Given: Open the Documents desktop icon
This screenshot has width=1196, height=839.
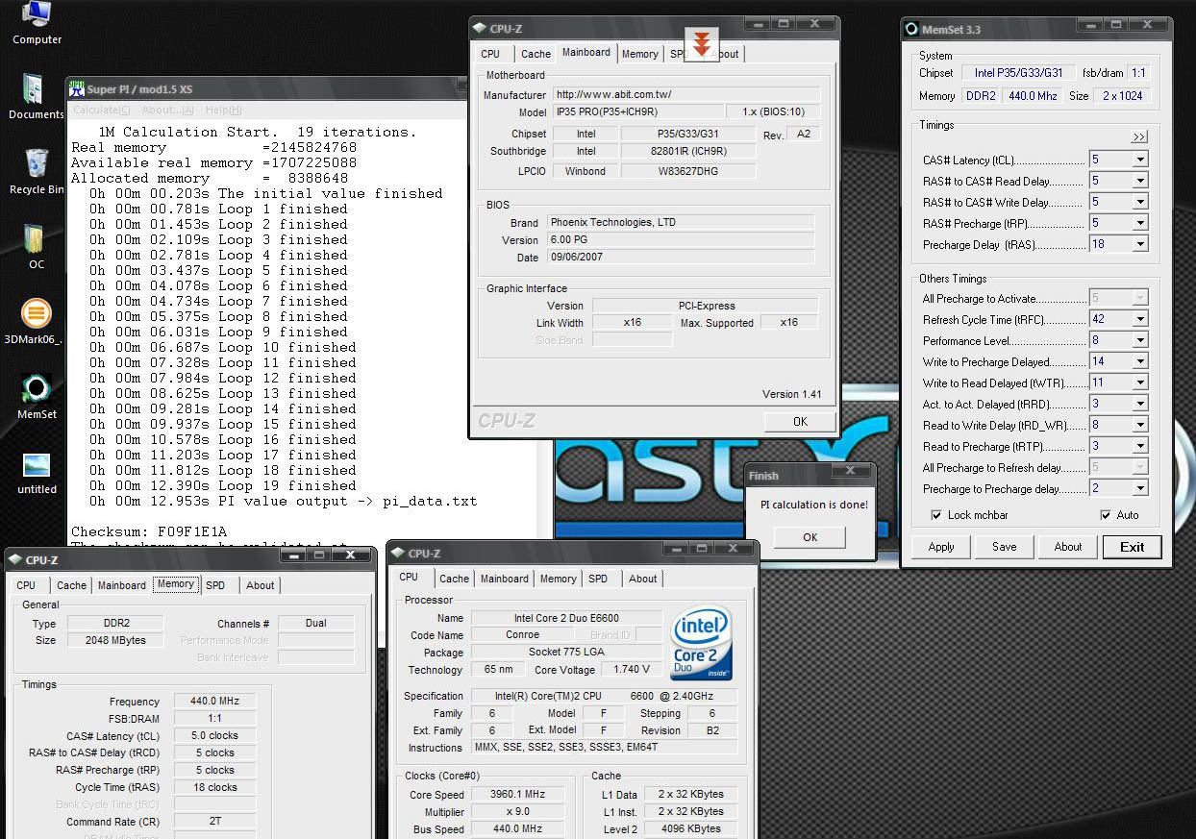Looking at the screenshot, I should pos(37,96).
